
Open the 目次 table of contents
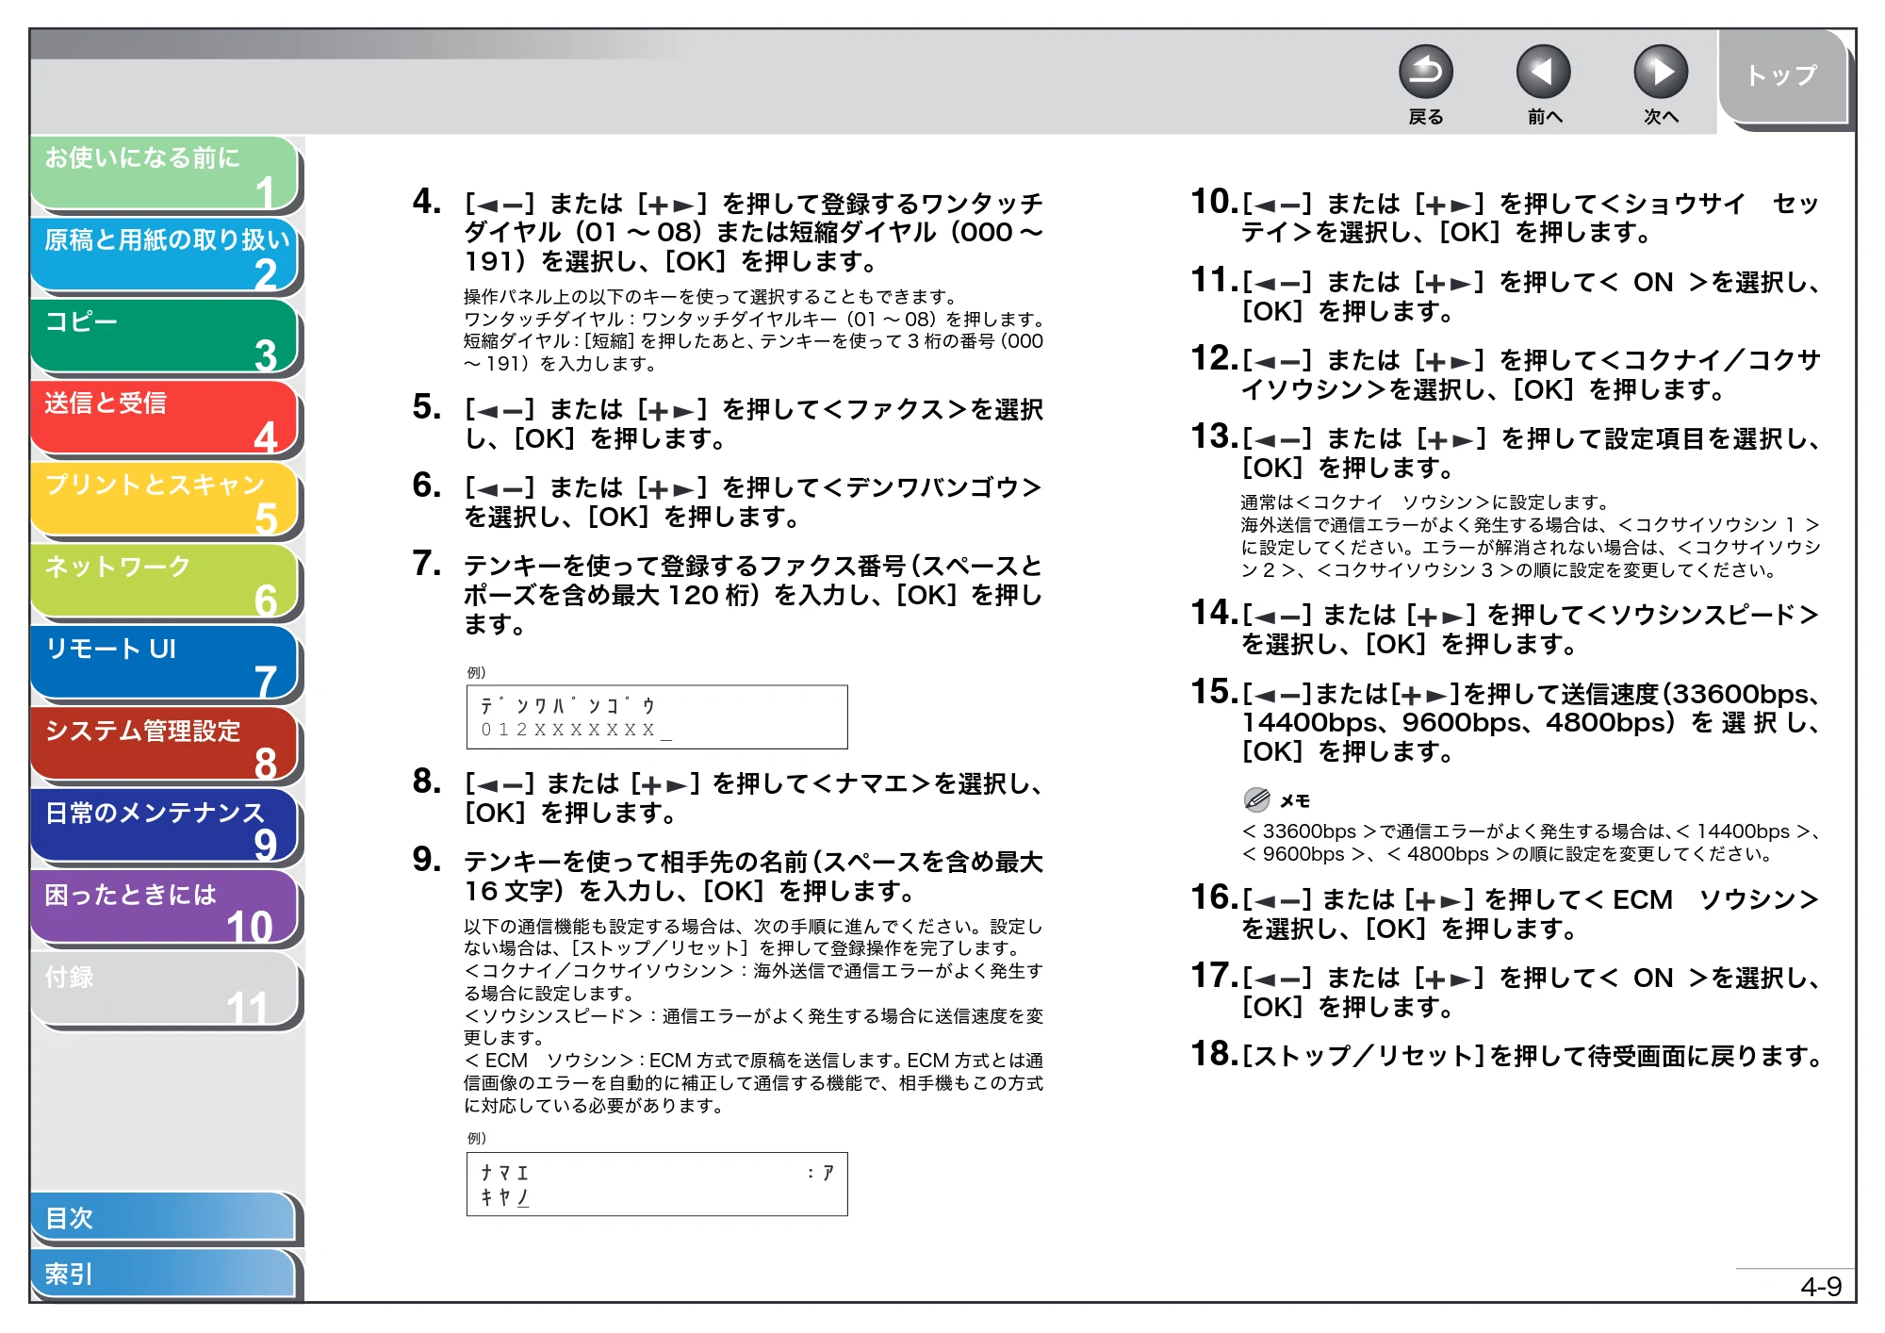165,1217
